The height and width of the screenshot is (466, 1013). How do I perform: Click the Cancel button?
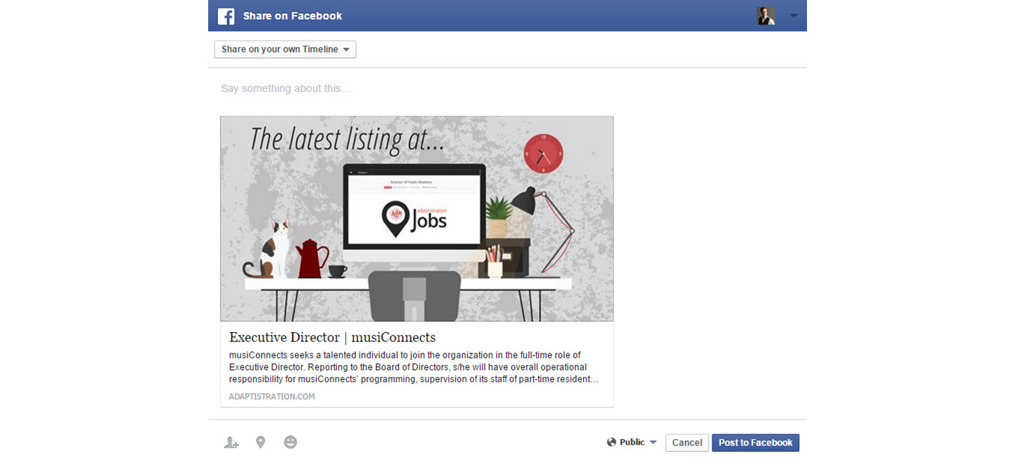(687, 442)
